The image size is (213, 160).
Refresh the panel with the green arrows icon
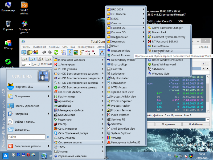coord(56,52)
